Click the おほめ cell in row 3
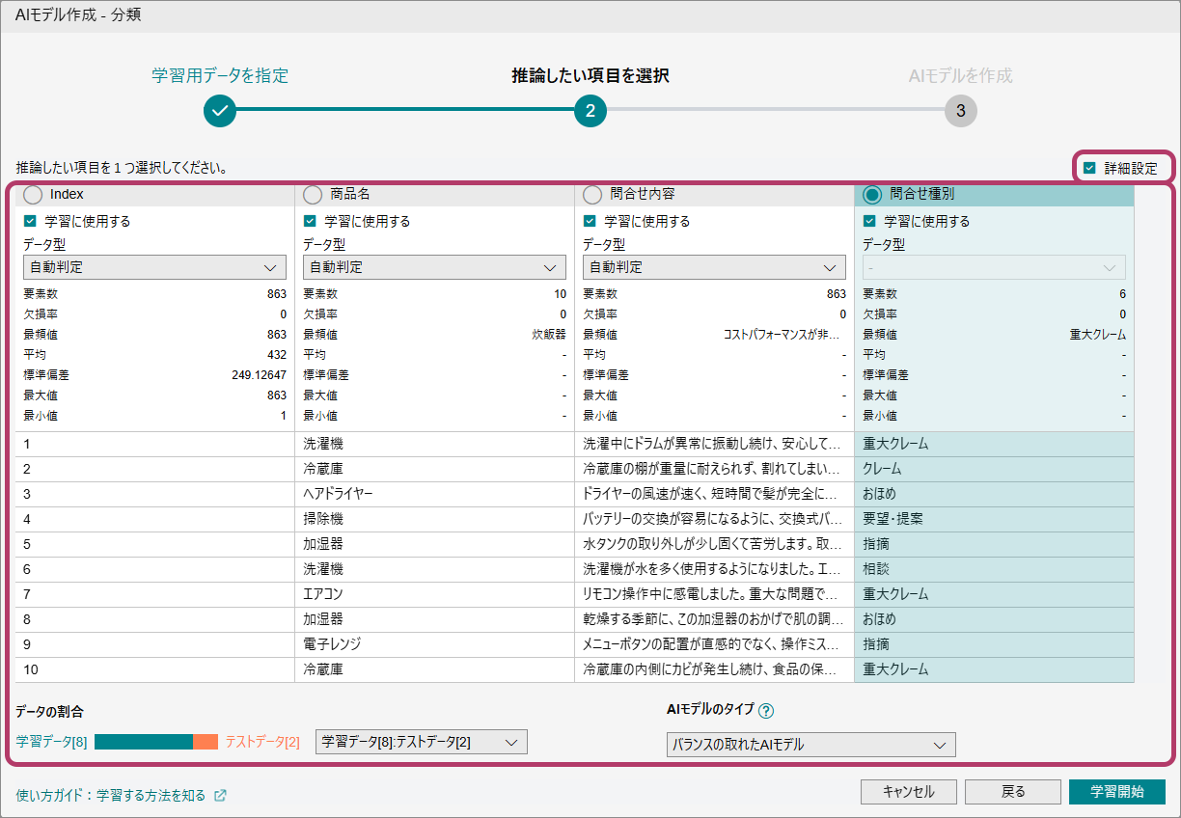1181x818 pixels. [994, 494]
